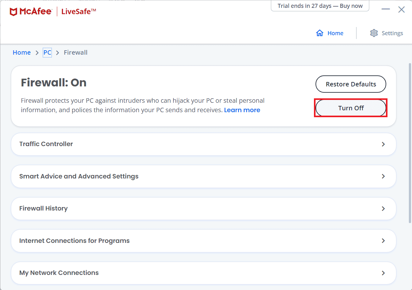Image resolution: width=412 pixels, height=290 pixels.
Task: Click Firewall: On status heading
Action: pos(53,82)
